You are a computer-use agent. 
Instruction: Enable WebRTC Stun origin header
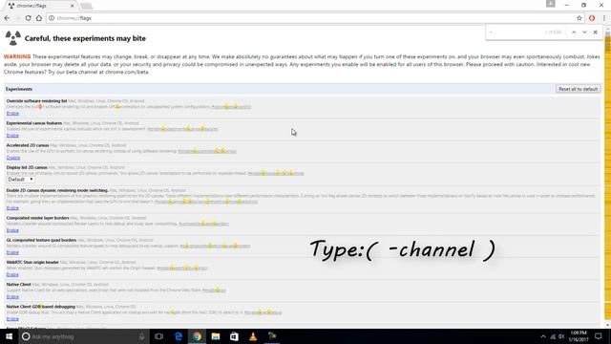[x=12, y=274]
